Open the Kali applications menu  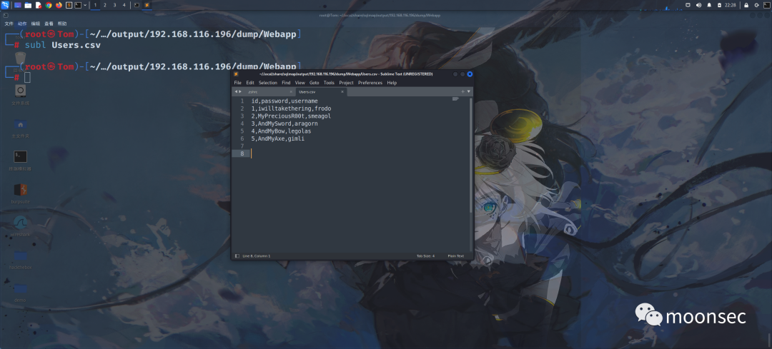pos(5,5)
